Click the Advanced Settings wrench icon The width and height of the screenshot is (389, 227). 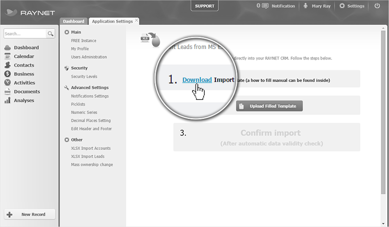click(x=67, y=88)
